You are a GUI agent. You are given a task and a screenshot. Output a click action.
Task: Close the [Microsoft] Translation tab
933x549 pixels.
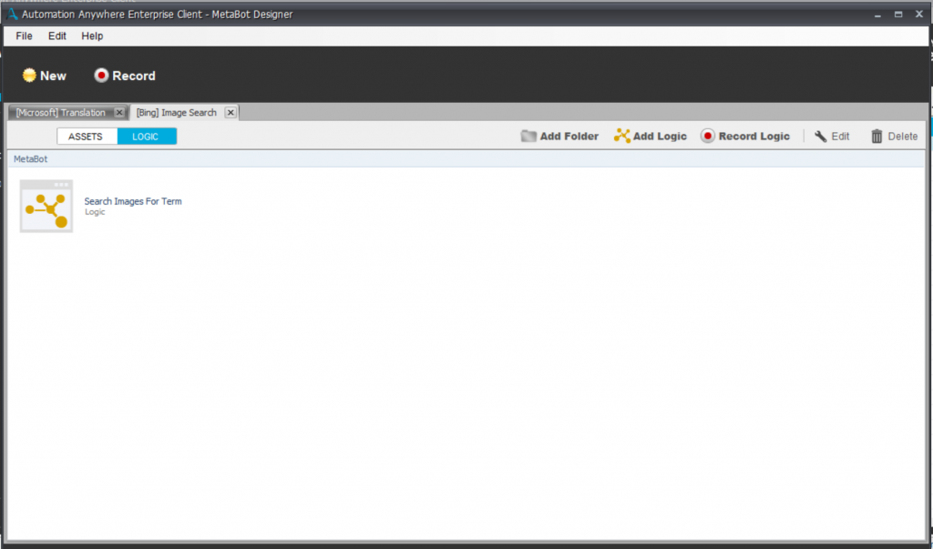click(119, 112)
